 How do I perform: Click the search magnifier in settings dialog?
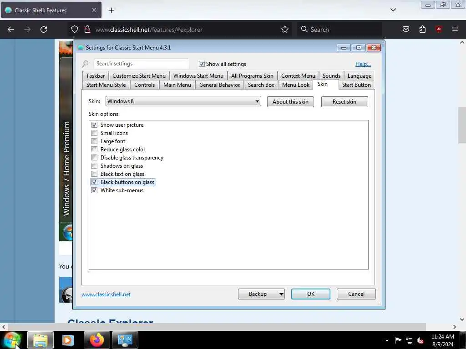point(85,64)
